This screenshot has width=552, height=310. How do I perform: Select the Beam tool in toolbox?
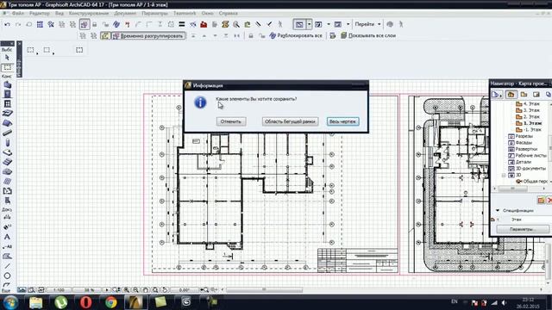point(7,133)
